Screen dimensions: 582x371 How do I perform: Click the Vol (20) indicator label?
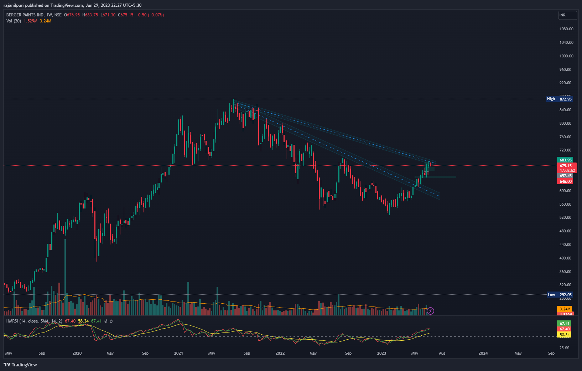(x=14, y=21)
